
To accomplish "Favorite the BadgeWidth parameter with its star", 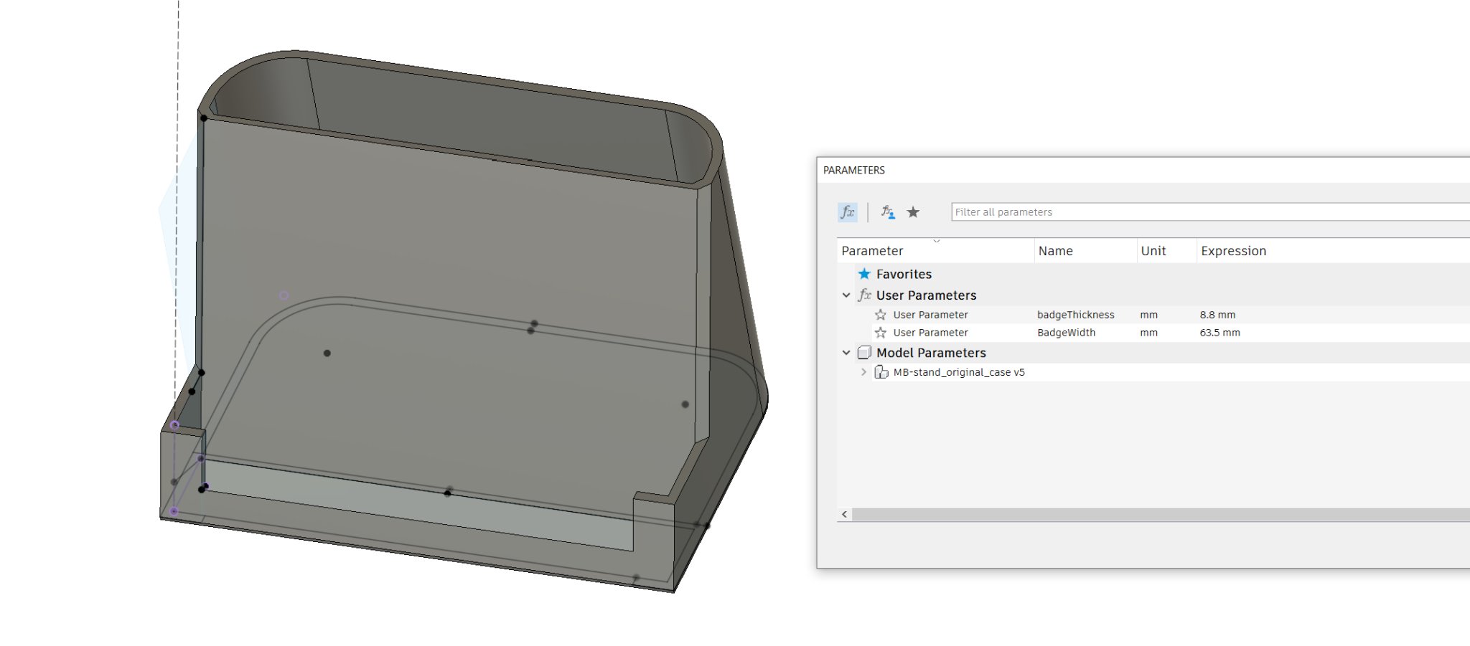I will point(881,333).
